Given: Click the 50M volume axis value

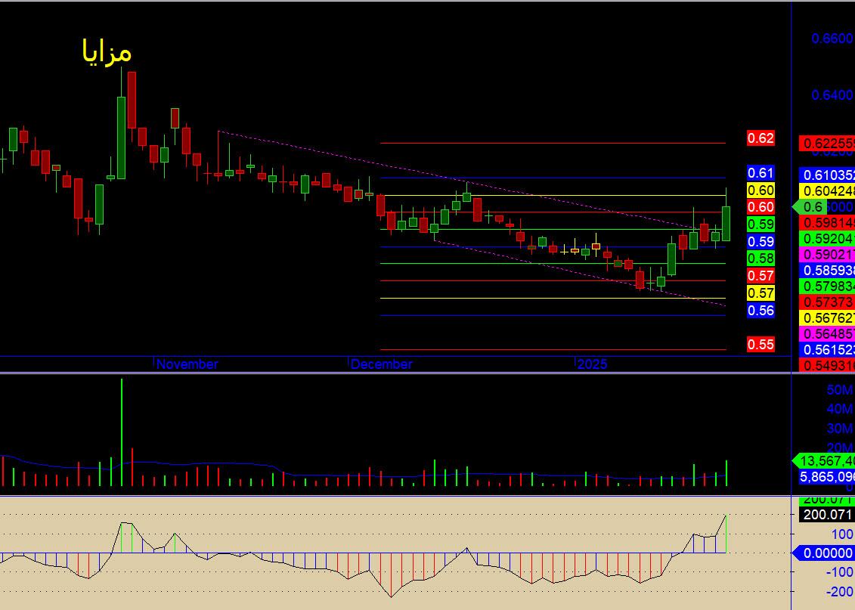Looking at the screenshot, I should point(841,390).
